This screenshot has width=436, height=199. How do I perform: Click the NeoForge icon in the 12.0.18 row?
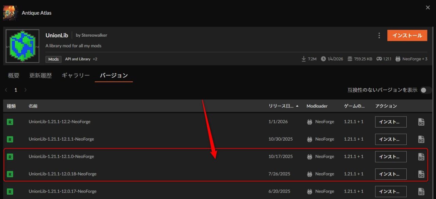pos(310,174)
